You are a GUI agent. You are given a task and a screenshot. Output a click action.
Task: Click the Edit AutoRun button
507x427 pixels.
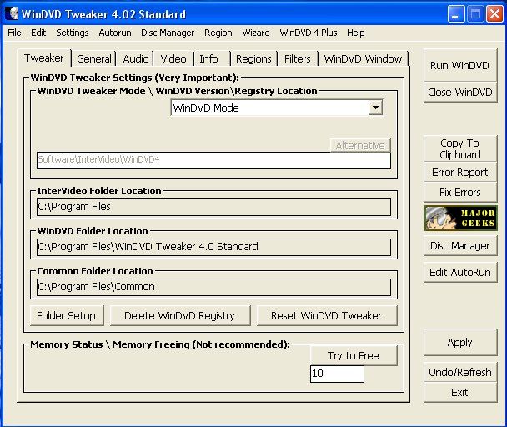pyautogui.click(x=459, y=273)
